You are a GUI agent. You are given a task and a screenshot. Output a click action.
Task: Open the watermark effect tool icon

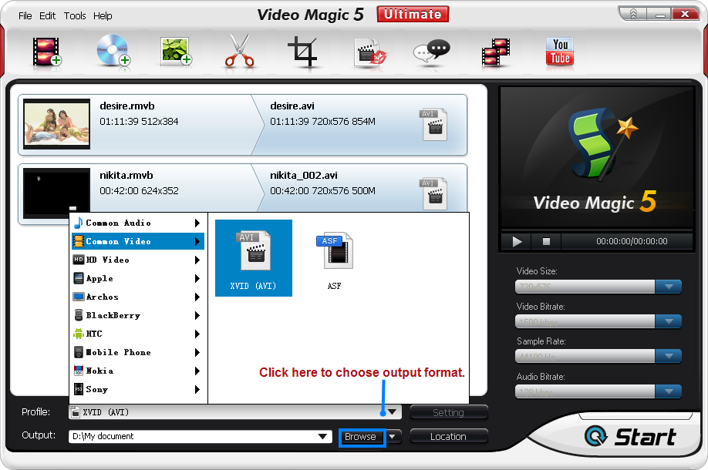(x=370, y=52)
